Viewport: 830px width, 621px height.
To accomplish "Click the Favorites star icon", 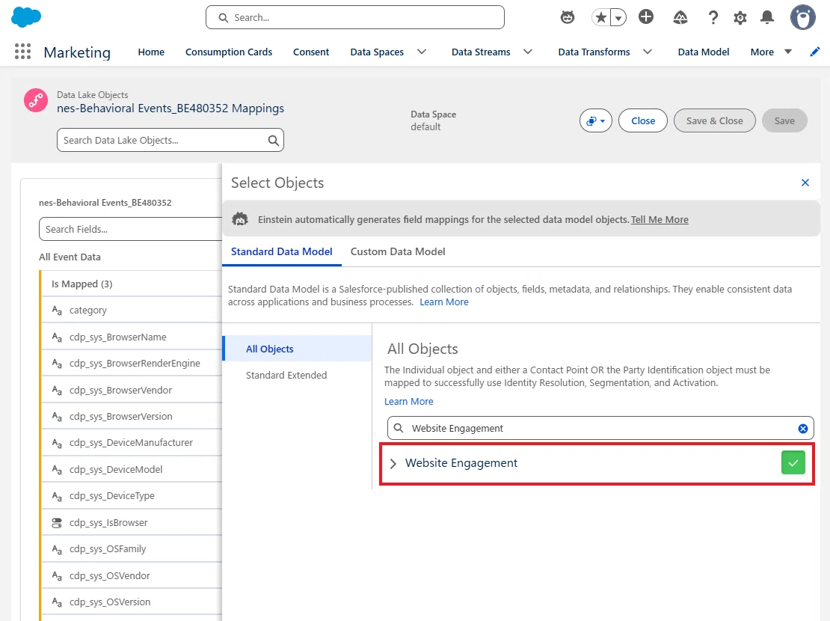I will [x=600, y=17].
